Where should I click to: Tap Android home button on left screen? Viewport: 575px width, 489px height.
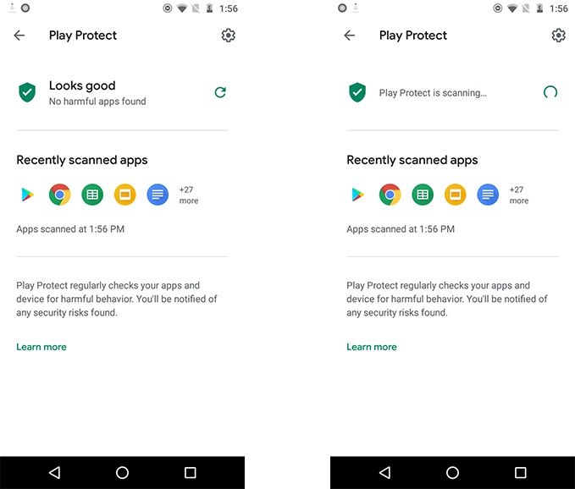coord(122,473)
